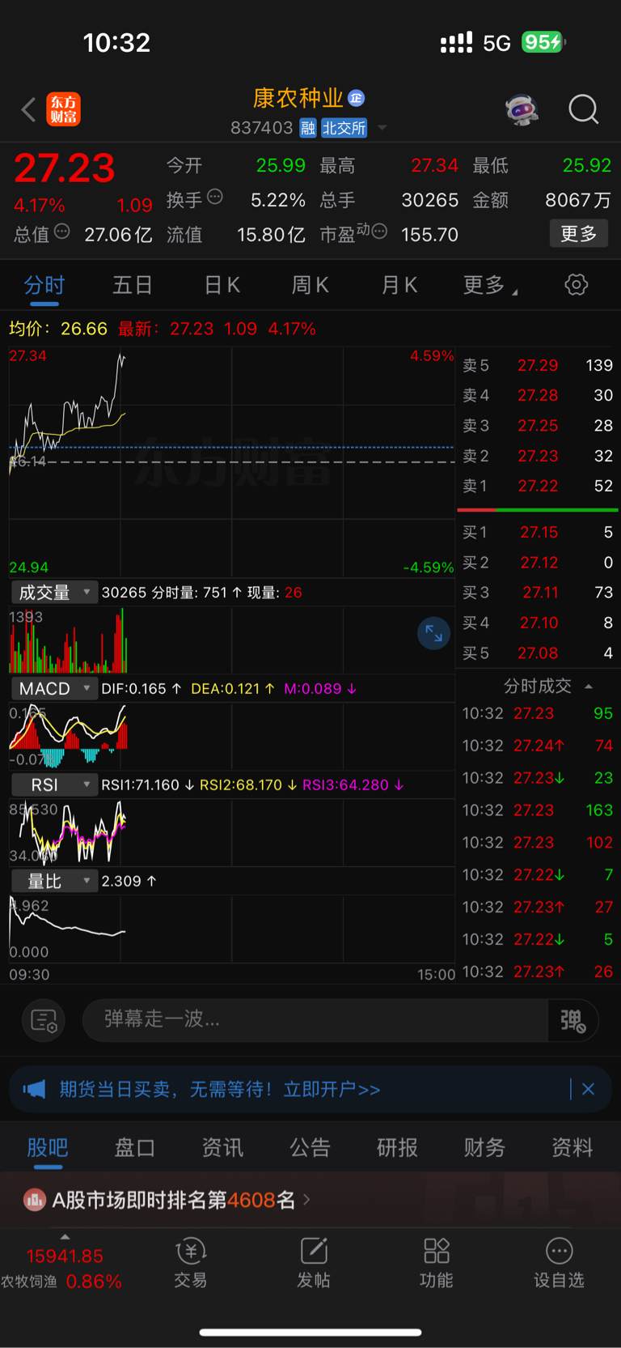621x1348 pixels.
Task: Switch to 股吧 tab
Action: [x=48, y=1148]
